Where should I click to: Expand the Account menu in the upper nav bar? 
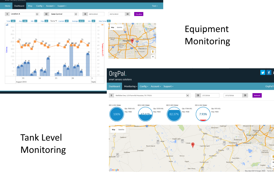(51, 6)
